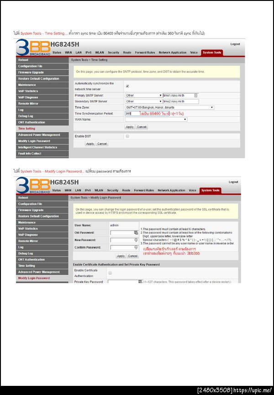Click the New Password input field
Screen dimensions: 274x395
124,240
